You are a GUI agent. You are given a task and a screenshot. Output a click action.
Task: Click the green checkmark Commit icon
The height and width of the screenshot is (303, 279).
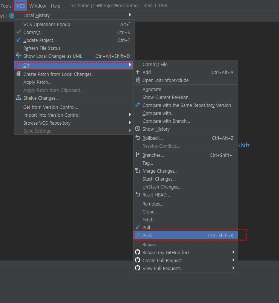(x=19, y=32)
